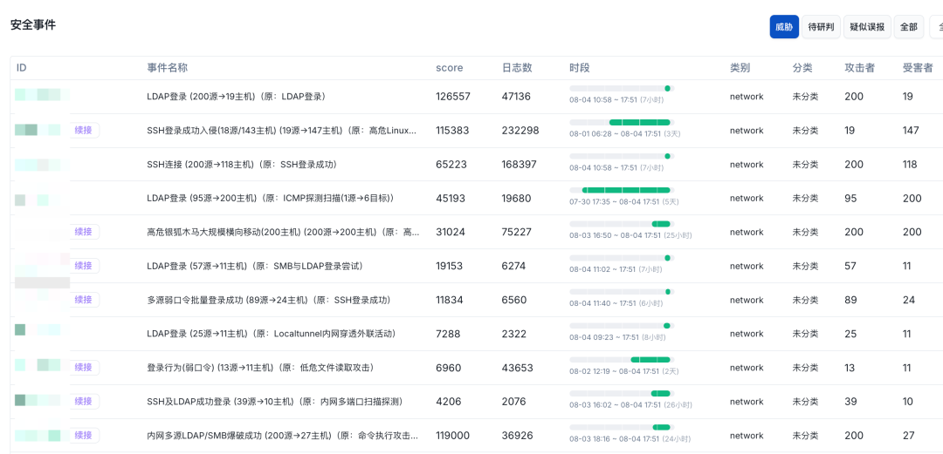The height and width of the screenshot is (454, 943).
Task: Click log count 75227
Action: click(517, 232)
